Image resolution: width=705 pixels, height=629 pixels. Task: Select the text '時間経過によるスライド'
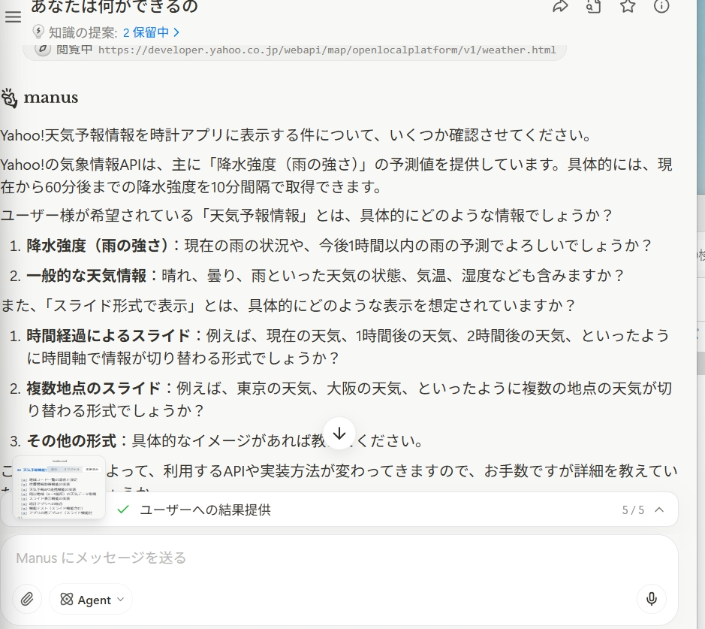point(108,336)
